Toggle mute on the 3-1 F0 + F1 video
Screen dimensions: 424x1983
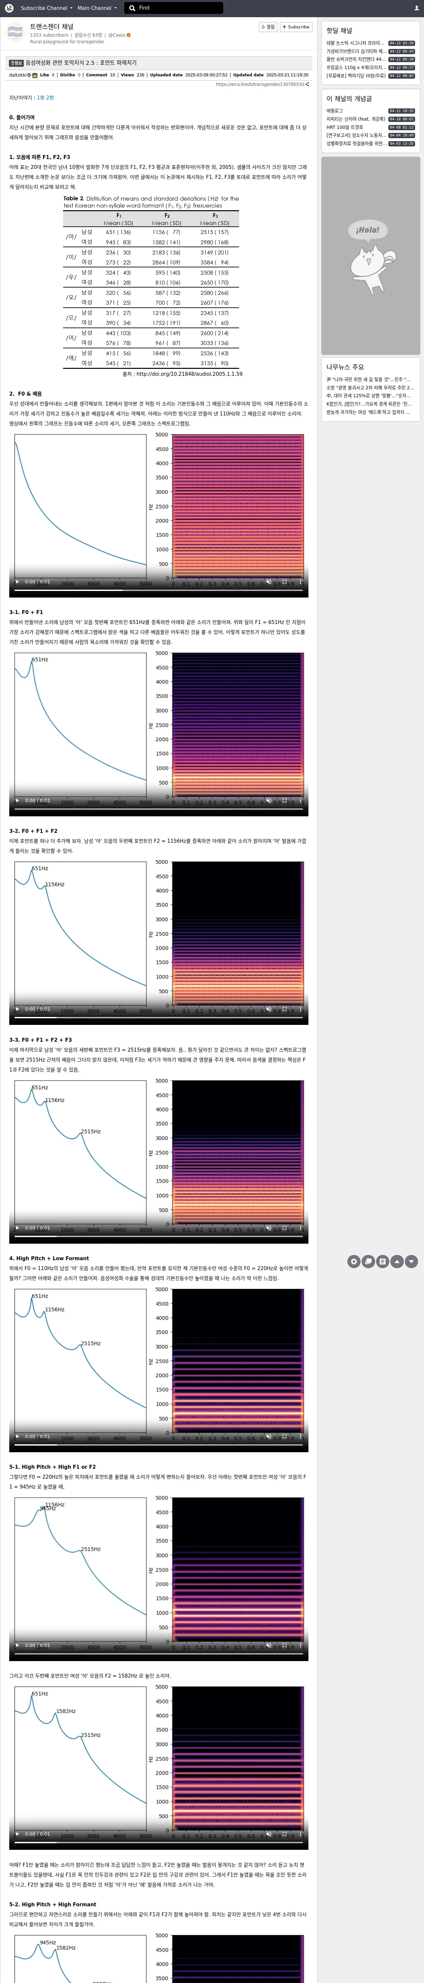268,800
